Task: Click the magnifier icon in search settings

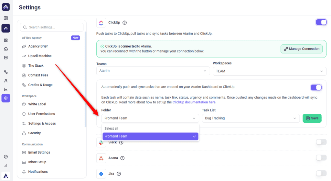Action: coord(25,27)
